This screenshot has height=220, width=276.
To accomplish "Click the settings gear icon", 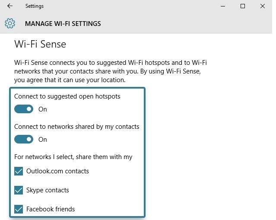I will [x=10, y=23].
